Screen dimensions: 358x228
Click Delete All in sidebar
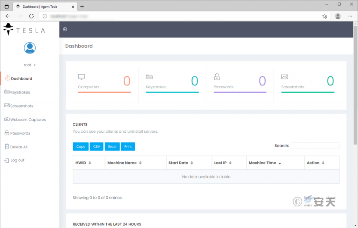[x=19, y=147]
